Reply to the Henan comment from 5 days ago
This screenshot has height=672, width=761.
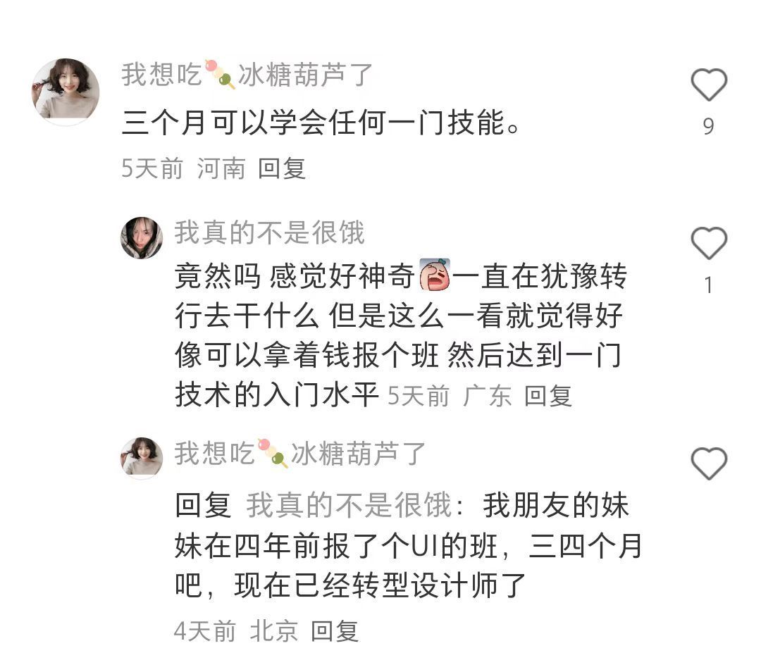pos(281,168)
